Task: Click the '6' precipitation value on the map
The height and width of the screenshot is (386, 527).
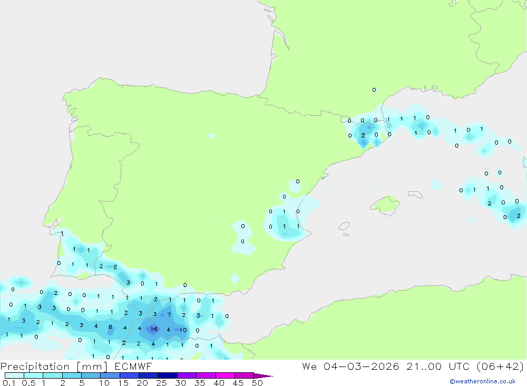Action: tap(110, 327)
